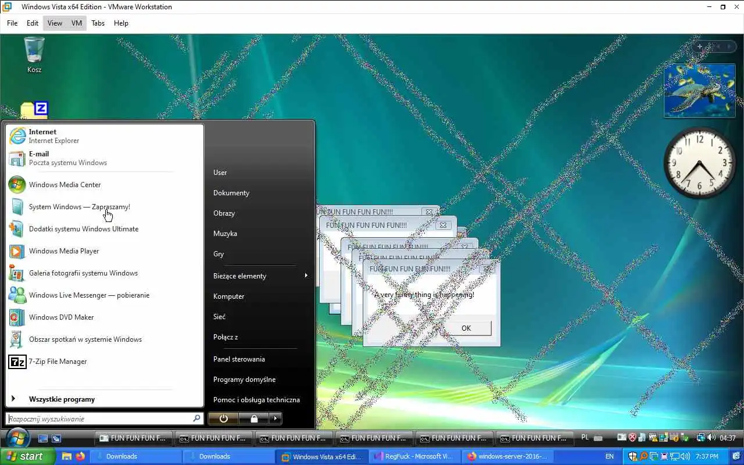Viewport: 744px width, 465px height.
Task: Open host File Explorer quick launch icon
Action: 67,456
